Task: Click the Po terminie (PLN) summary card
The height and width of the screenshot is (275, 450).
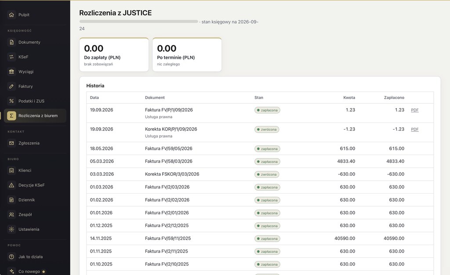Action: (187, 54)
